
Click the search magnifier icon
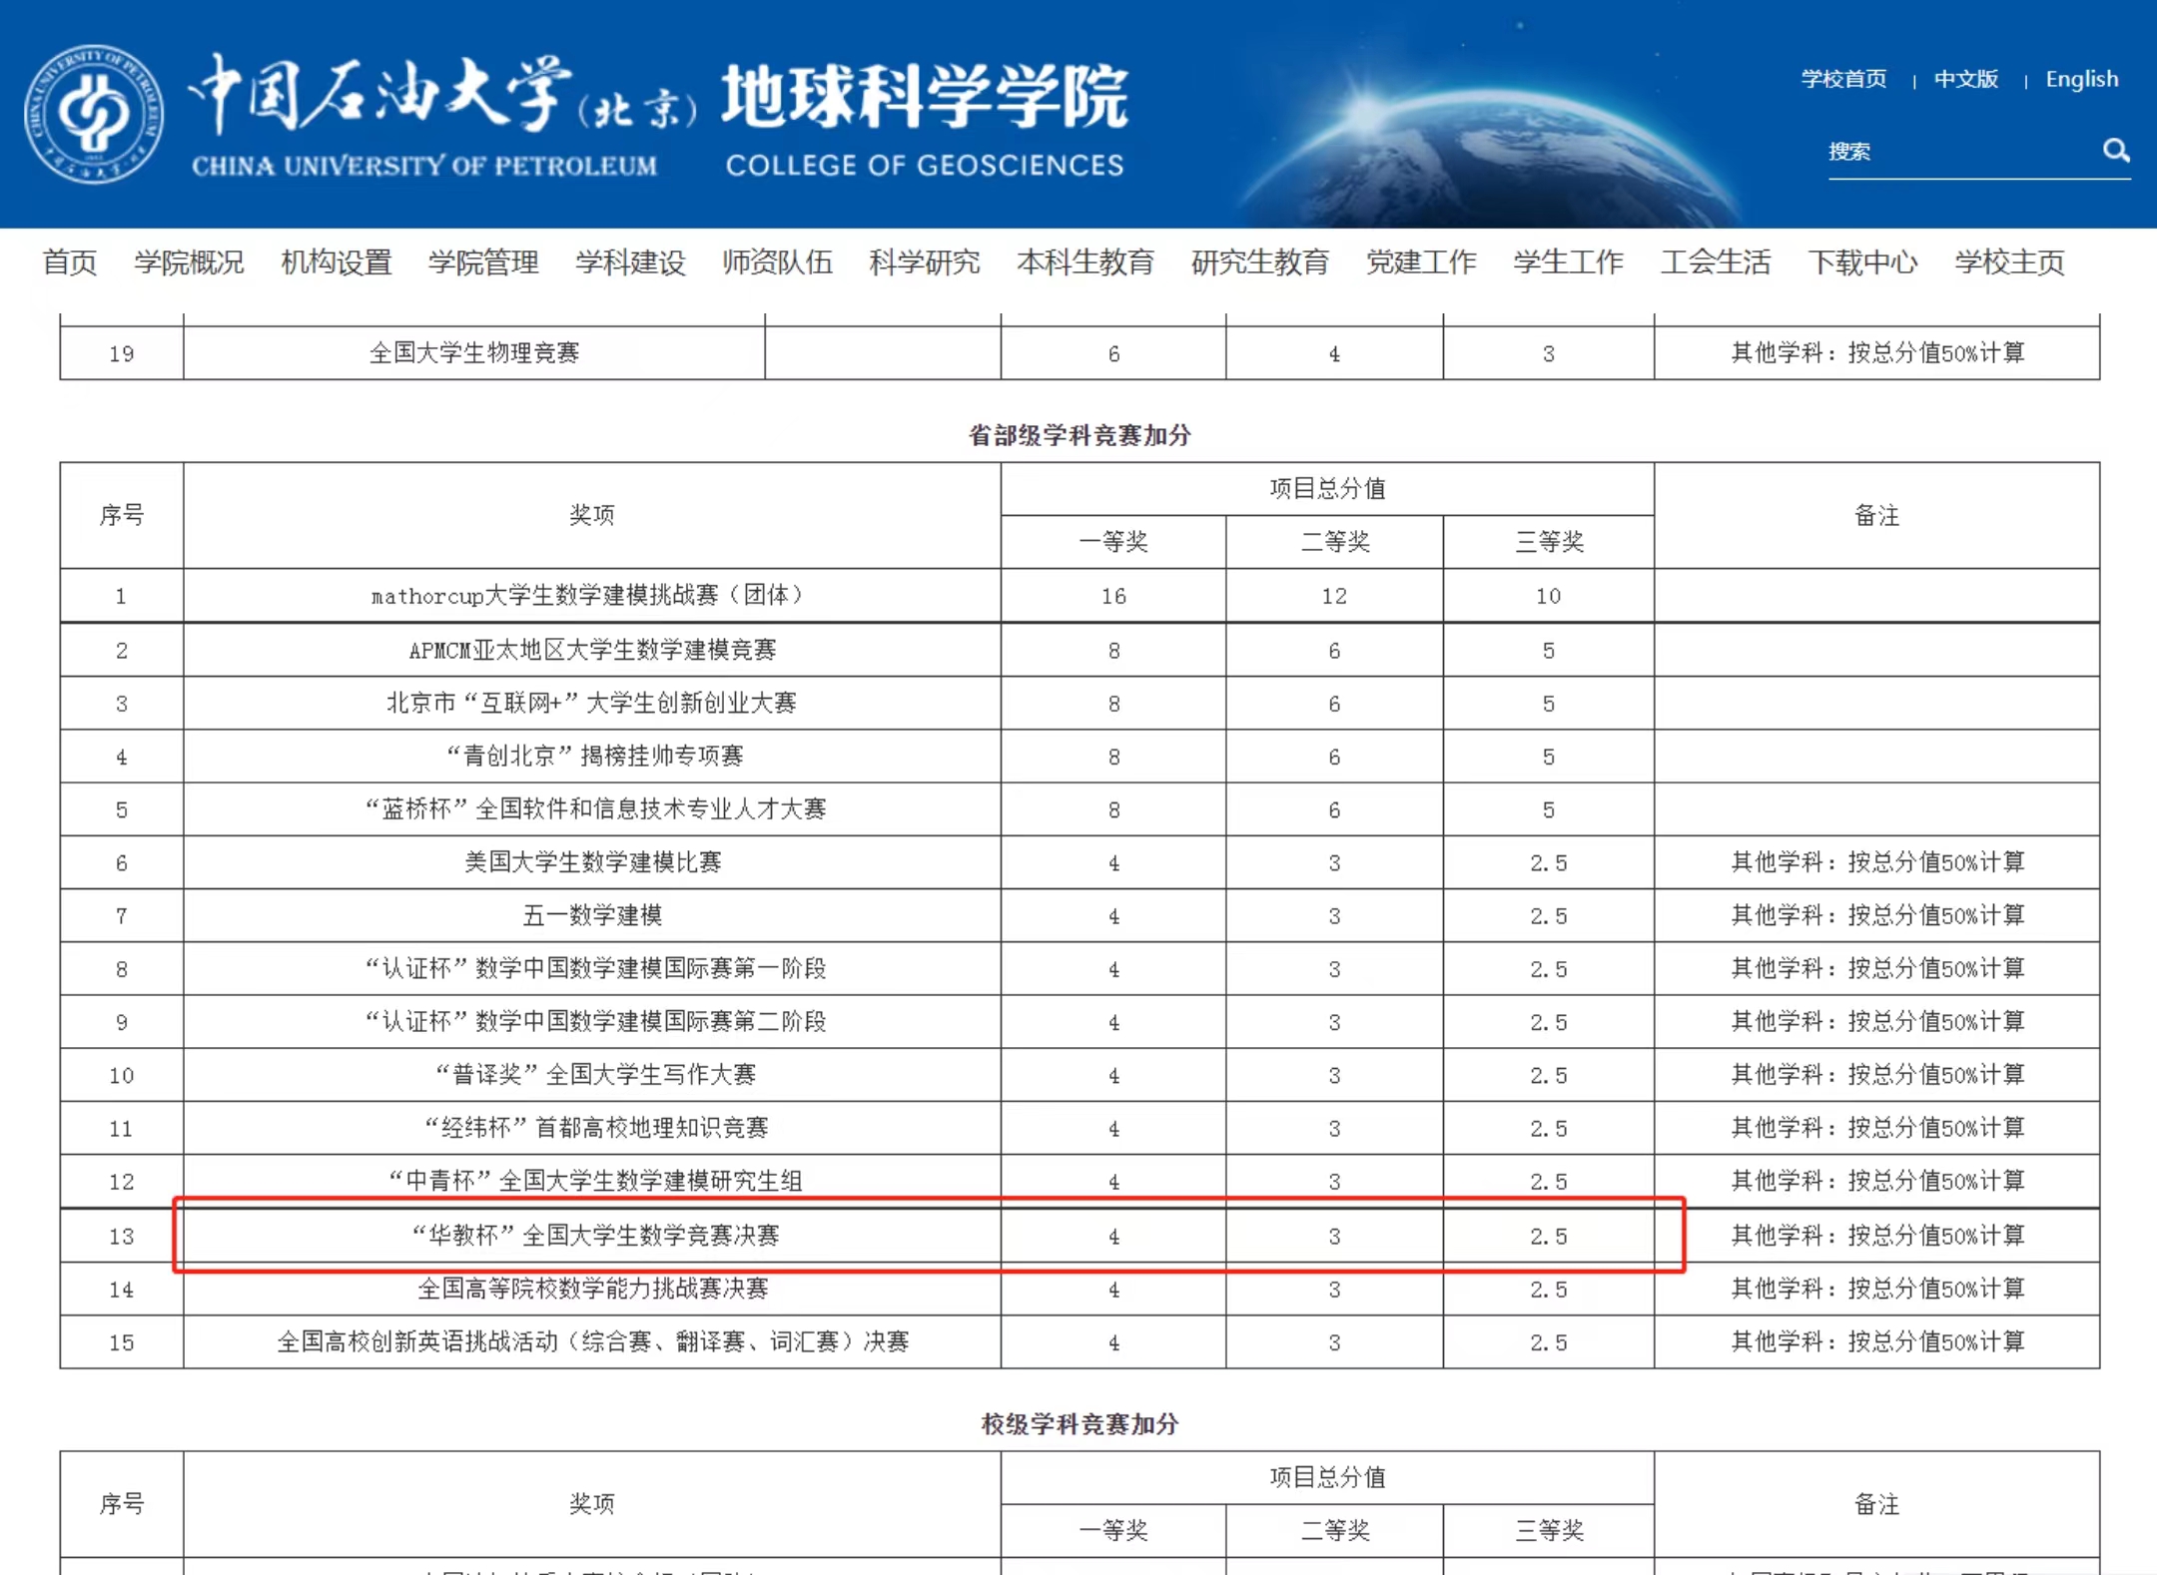(x=2115, y=151)
